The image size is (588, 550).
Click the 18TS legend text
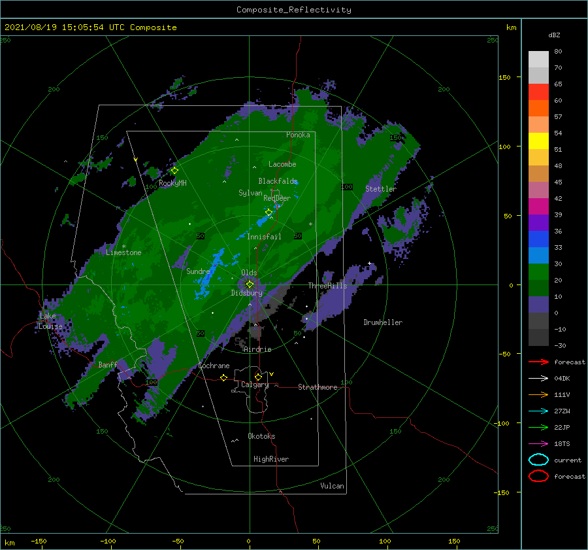click(x=562, y=444)
